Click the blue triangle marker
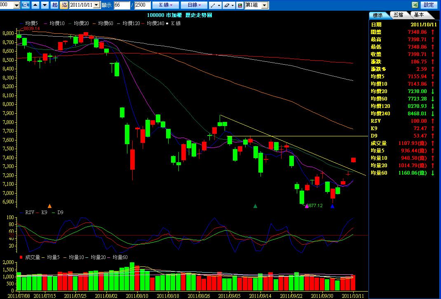This screenshot has height=299, width=441. [333, 206]
